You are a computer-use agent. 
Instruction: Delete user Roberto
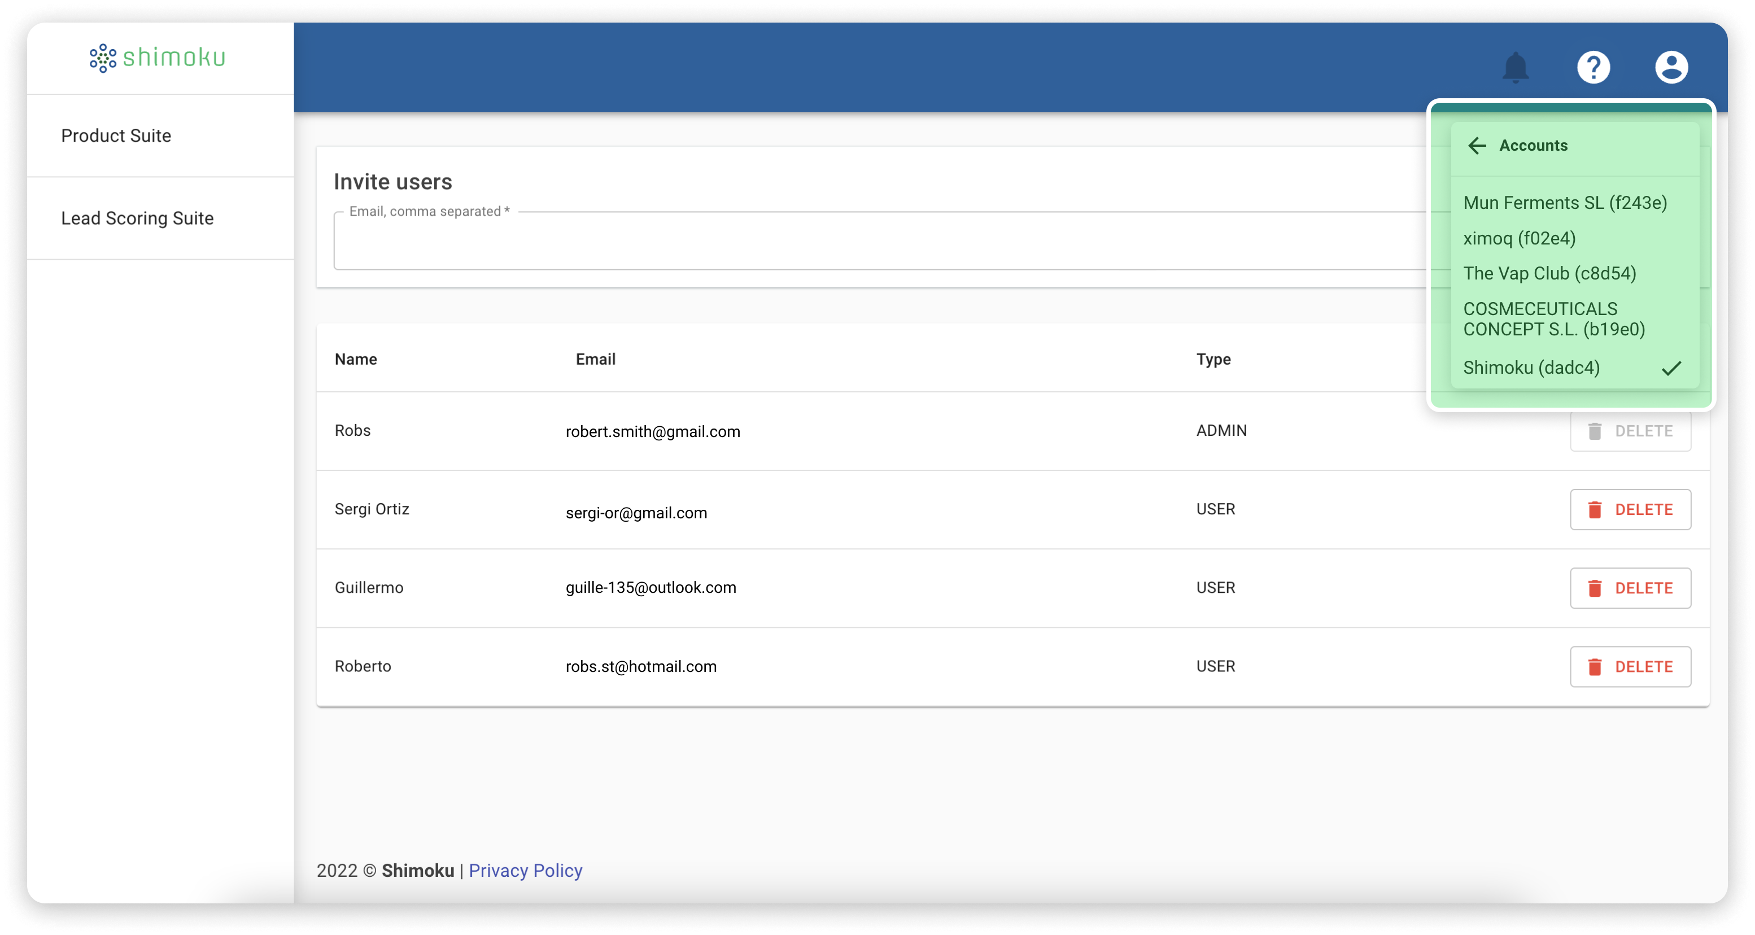click(x=1630, y=667)
